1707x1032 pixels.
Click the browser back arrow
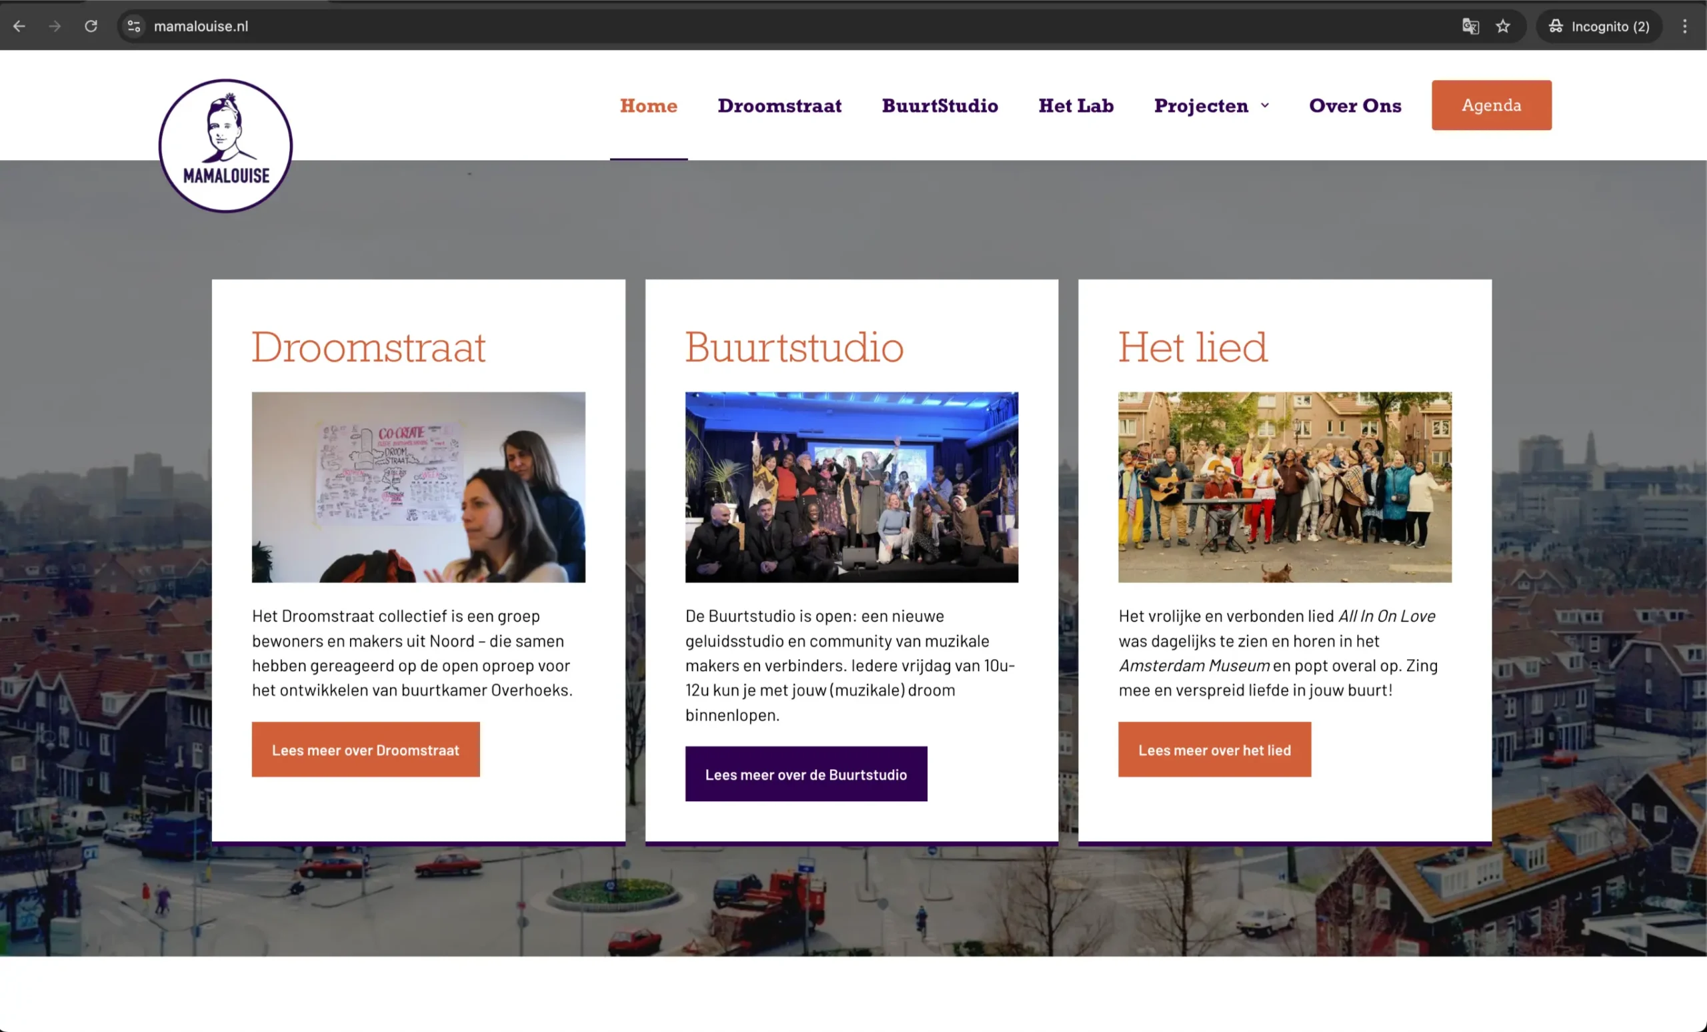click(19, 26)
